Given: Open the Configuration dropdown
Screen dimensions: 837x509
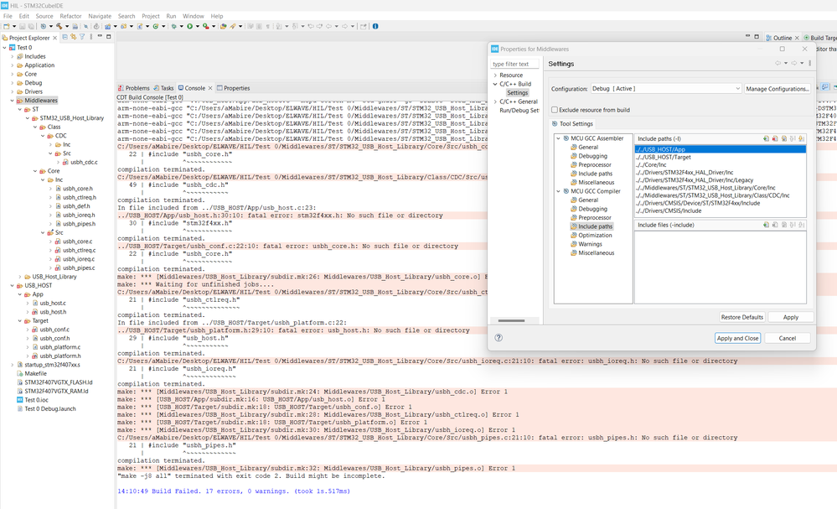Looking at the screenshot, I should point(667,89).
